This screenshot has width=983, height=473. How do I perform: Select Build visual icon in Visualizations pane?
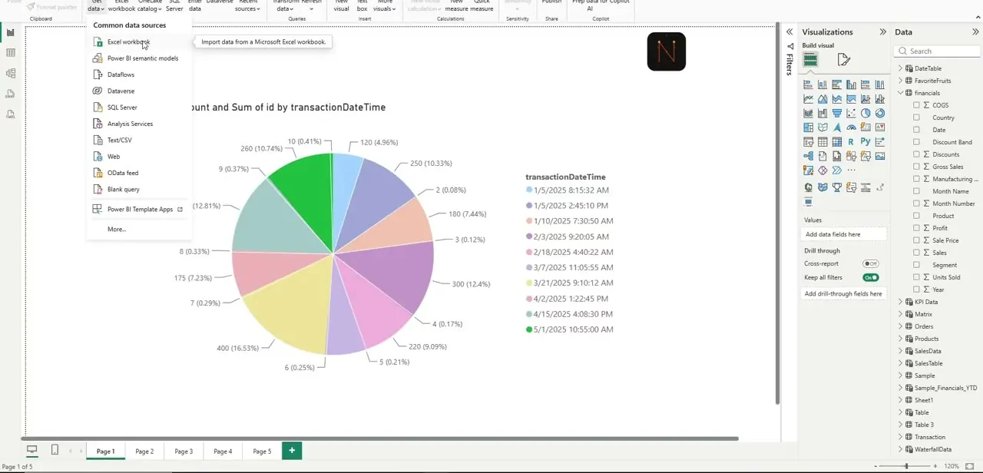[x=810, y=60]
